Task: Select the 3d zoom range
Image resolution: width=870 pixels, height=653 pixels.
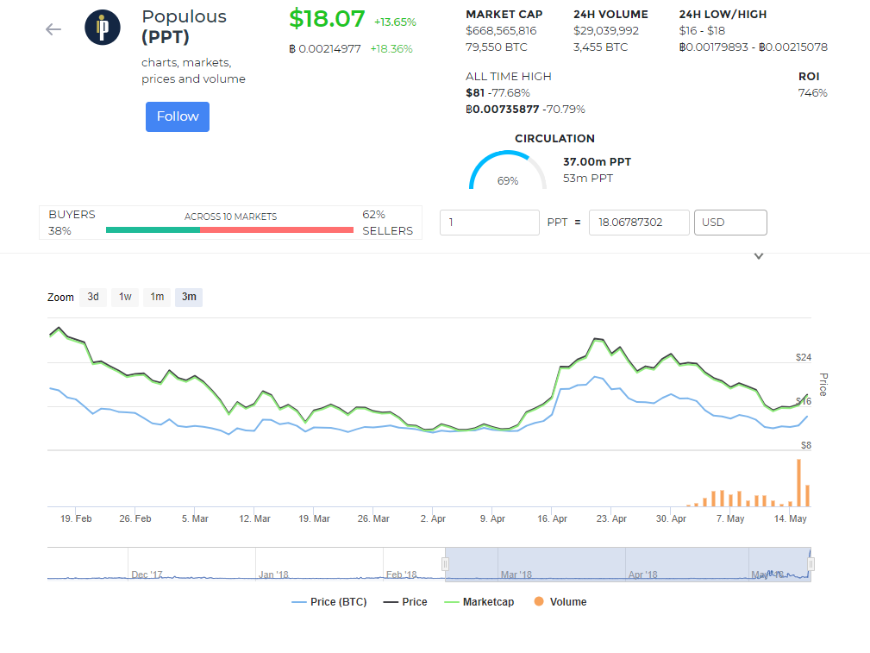Action: click(92, 297)
